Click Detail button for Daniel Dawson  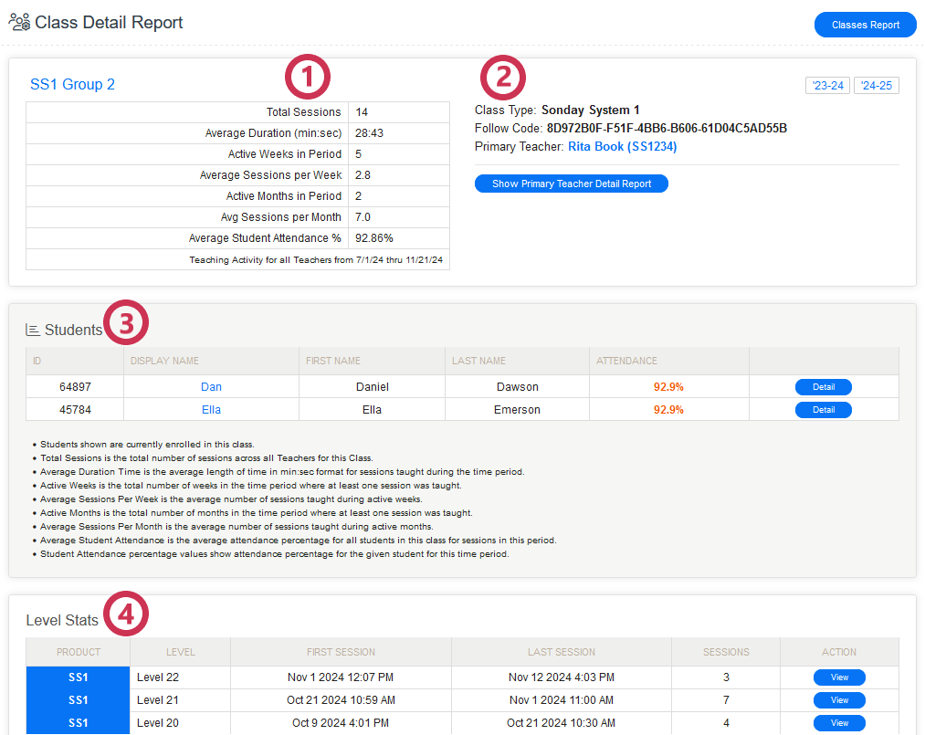pyautogui.click(x=823, y=387)
